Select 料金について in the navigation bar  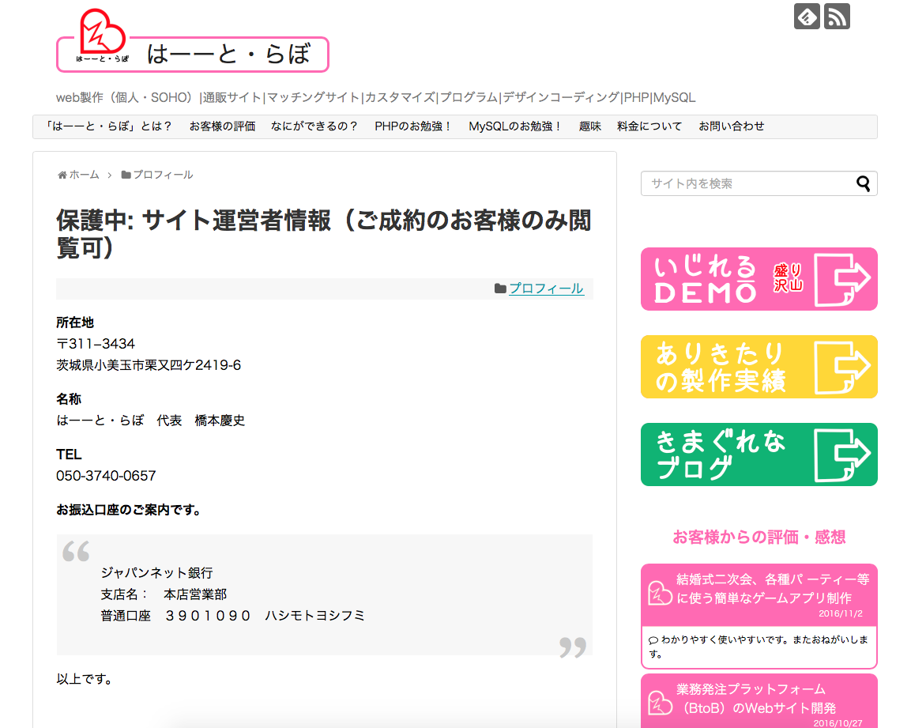coord(648,126)
